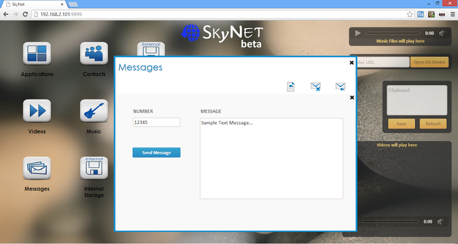Click the Clipboard text area

417,100
